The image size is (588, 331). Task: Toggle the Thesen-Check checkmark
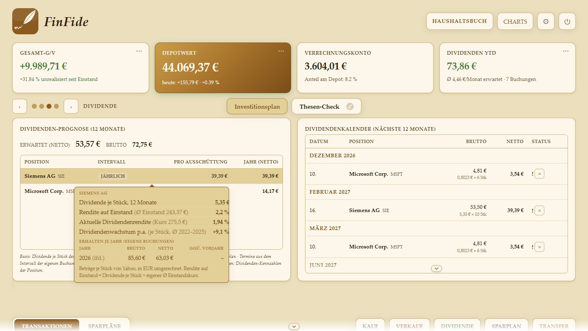point(350,106)
